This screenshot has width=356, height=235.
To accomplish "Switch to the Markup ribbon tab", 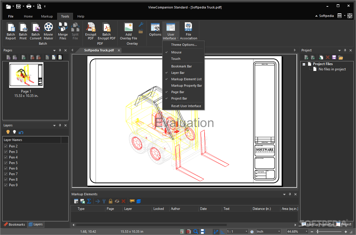I will tap(47, 16).
